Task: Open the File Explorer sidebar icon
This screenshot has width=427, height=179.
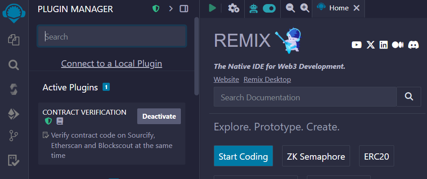Action: [13, 40]
